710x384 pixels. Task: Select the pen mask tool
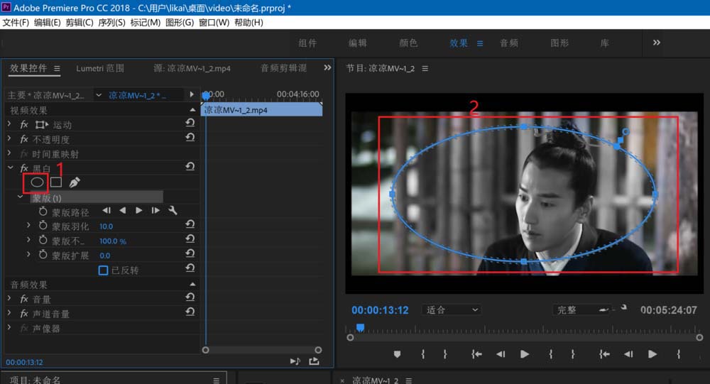coord(75,182)
